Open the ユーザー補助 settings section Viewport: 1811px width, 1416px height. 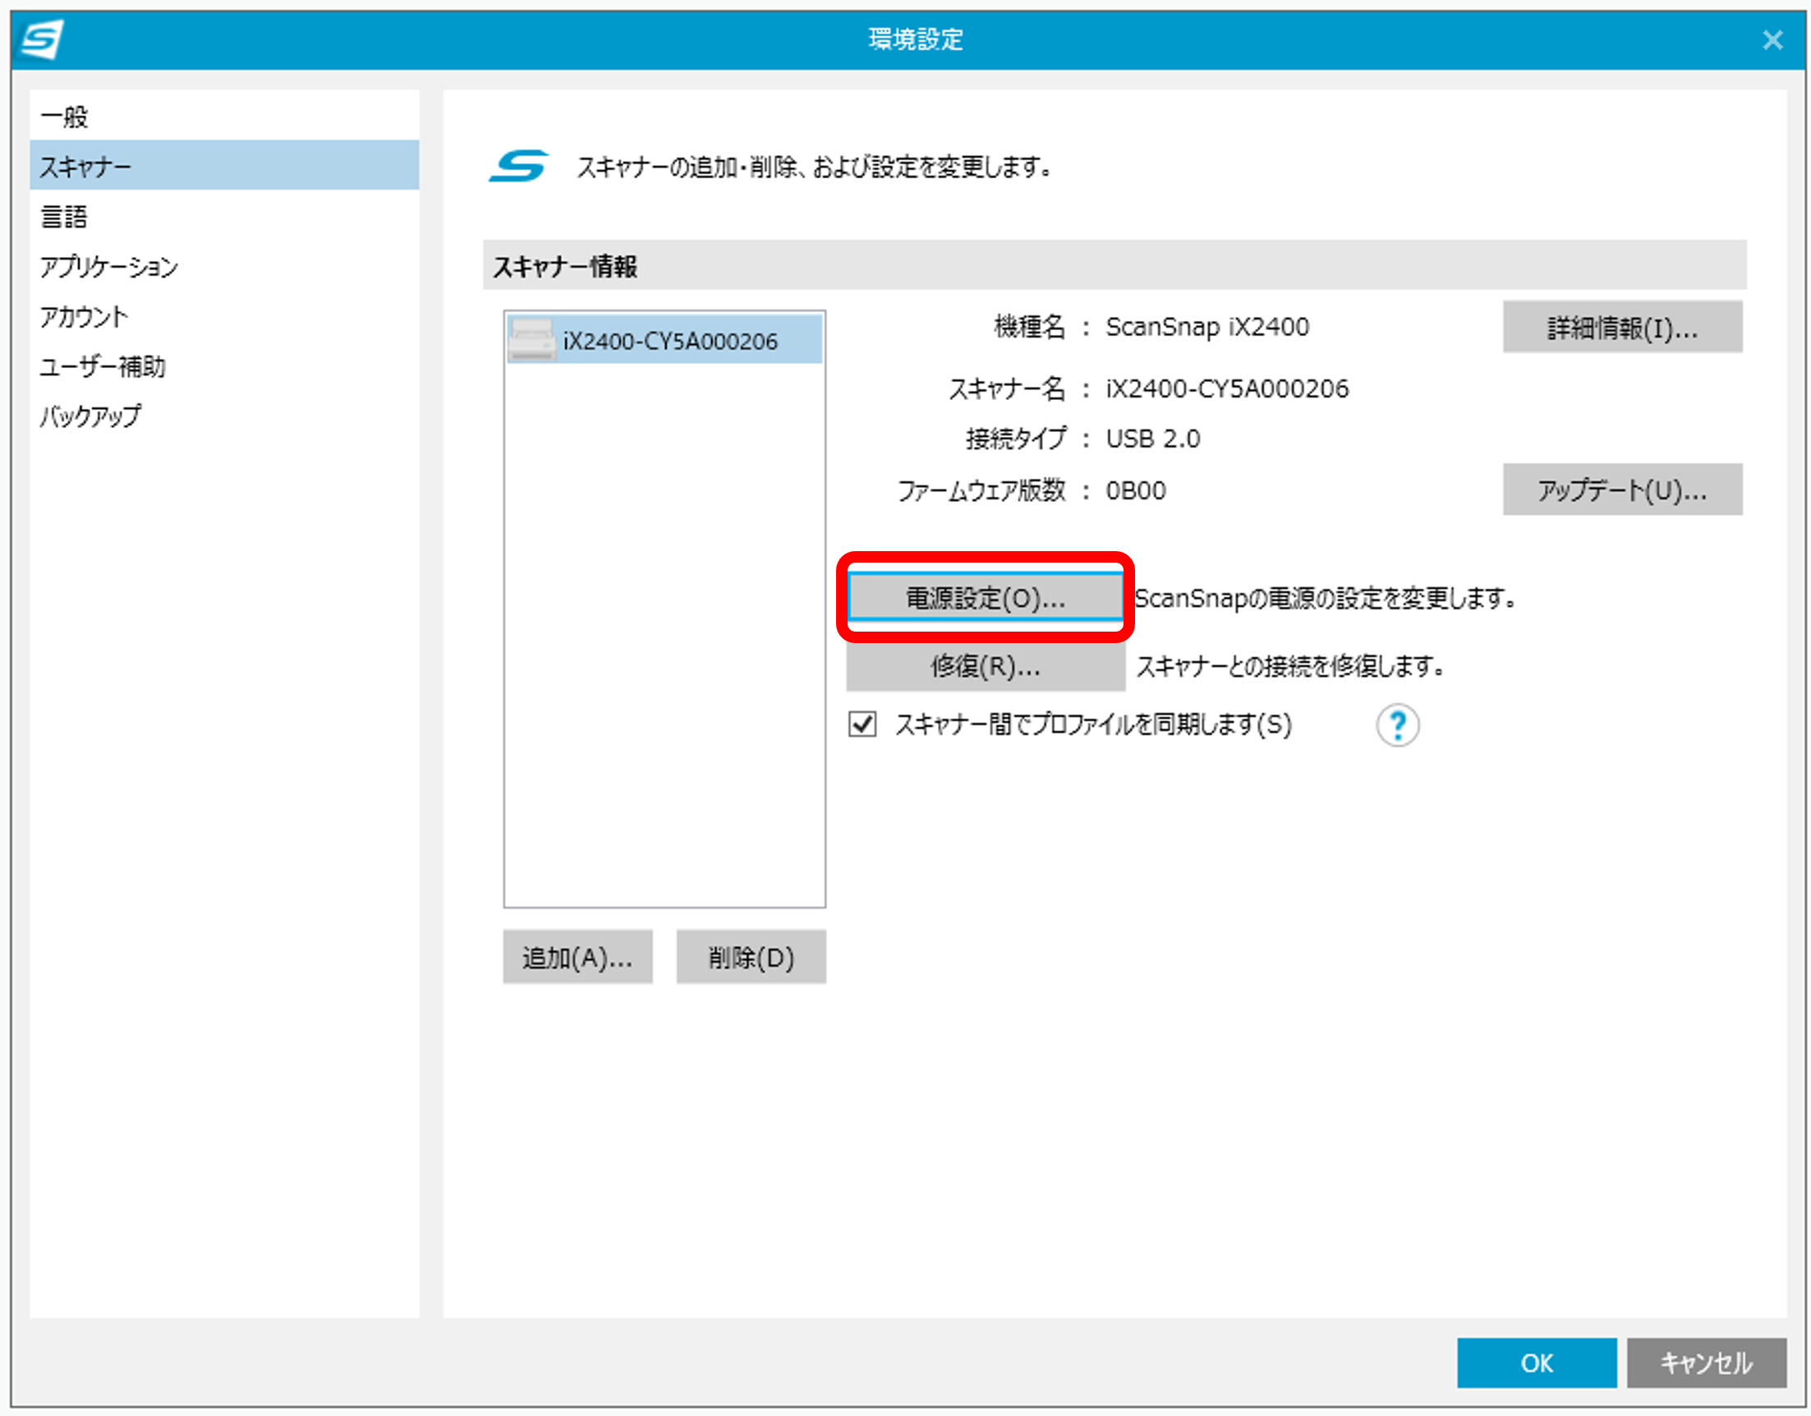[103, 366]
